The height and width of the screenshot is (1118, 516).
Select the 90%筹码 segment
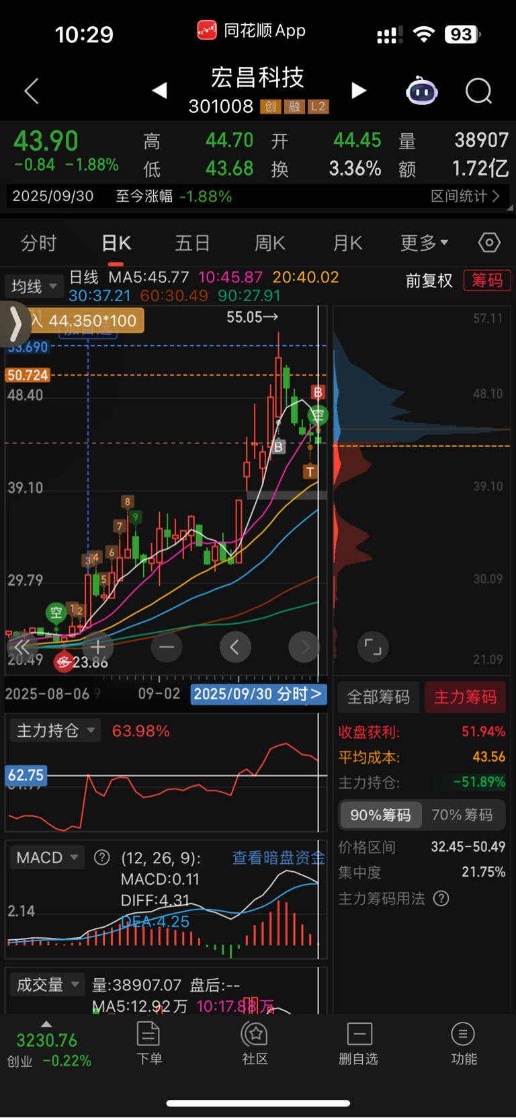coord(380,815)
